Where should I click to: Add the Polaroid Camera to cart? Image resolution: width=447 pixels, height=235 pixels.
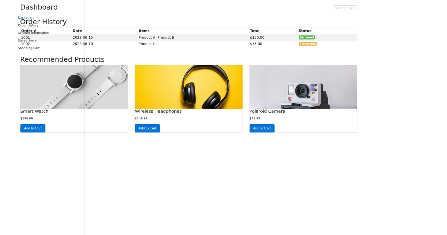pyautogui.click(x=262, y=128)
